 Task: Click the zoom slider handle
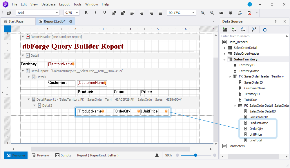click(195, 155)
